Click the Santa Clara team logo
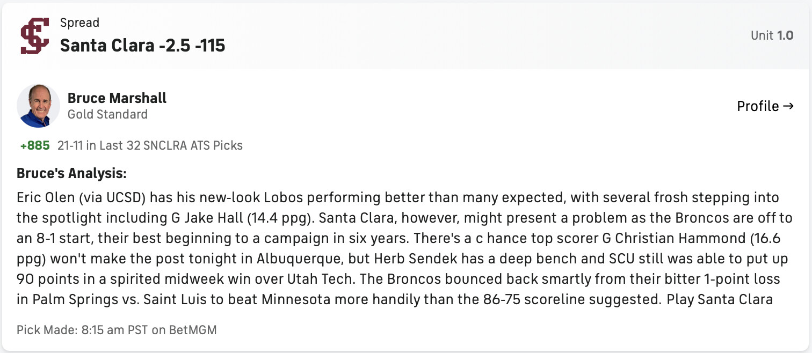 point(34,36)
